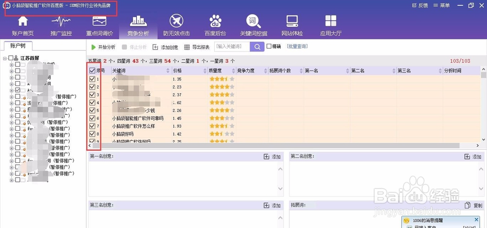The width and height of the screenshot is (487, 228).
Task: Select keyword 小脑袋好吗
Action: (123, 134)
